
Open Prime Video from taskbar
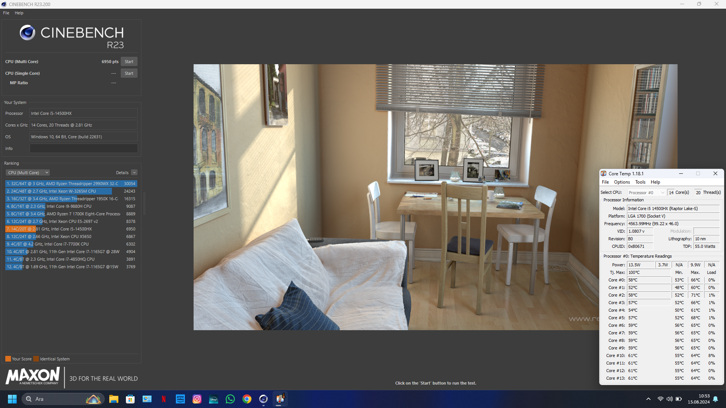pos(180,399)
